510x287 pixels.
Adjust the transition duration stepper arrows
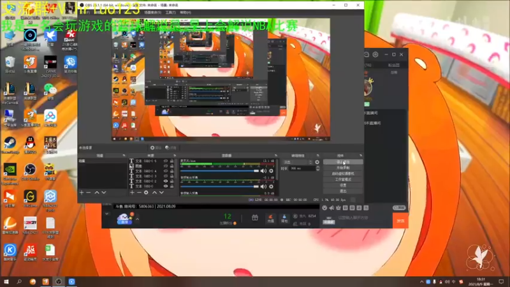(317, 168)
